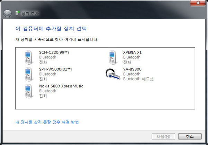Click the 전화 label under Nokia 5800 XpressMusic
The width and height of the screenshot is (208, 145).
tap(43, 96)
